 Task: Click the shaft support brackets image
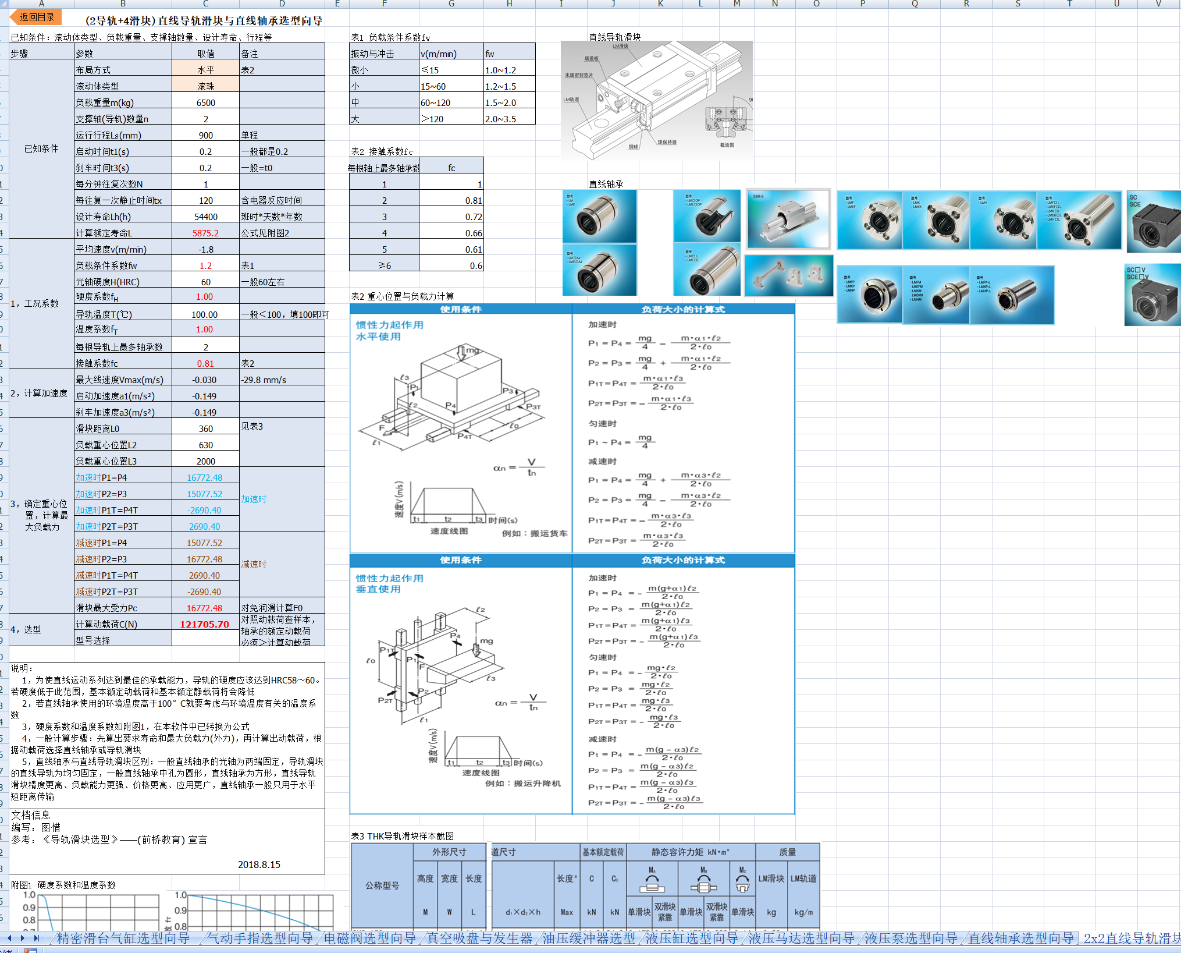tap(789, 275)
